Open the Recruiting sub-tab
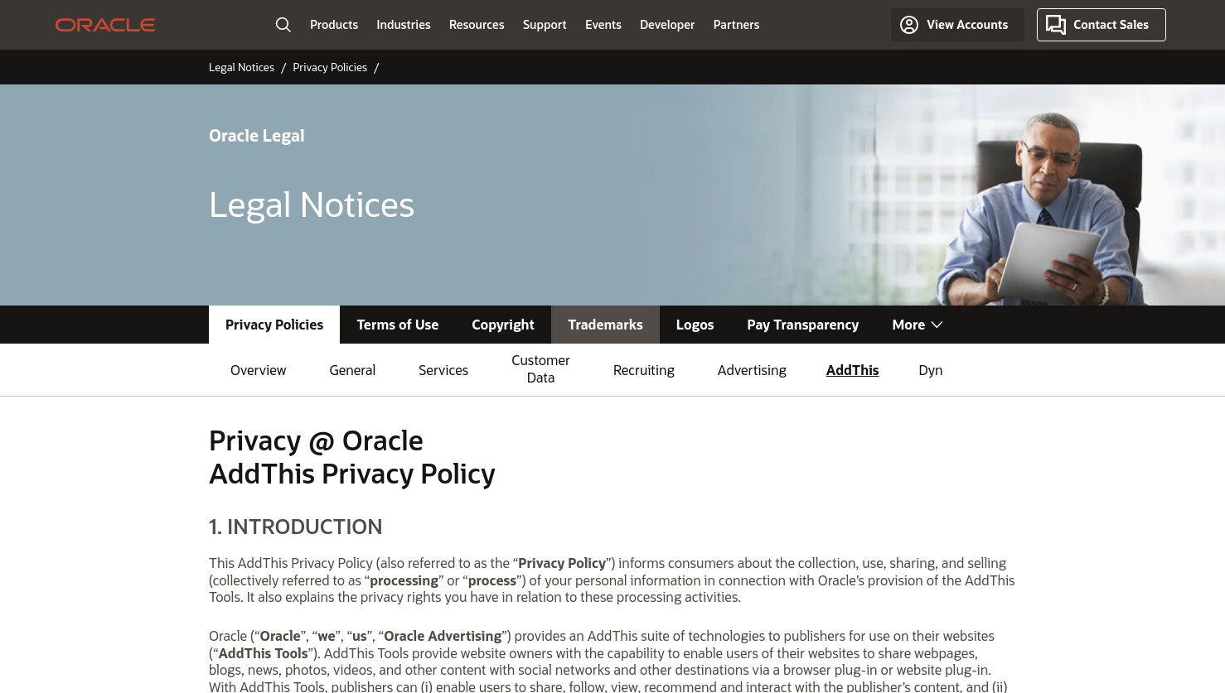 [644, 370]
